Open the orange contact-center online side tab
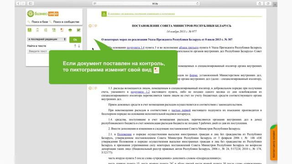 coord(274,143)
